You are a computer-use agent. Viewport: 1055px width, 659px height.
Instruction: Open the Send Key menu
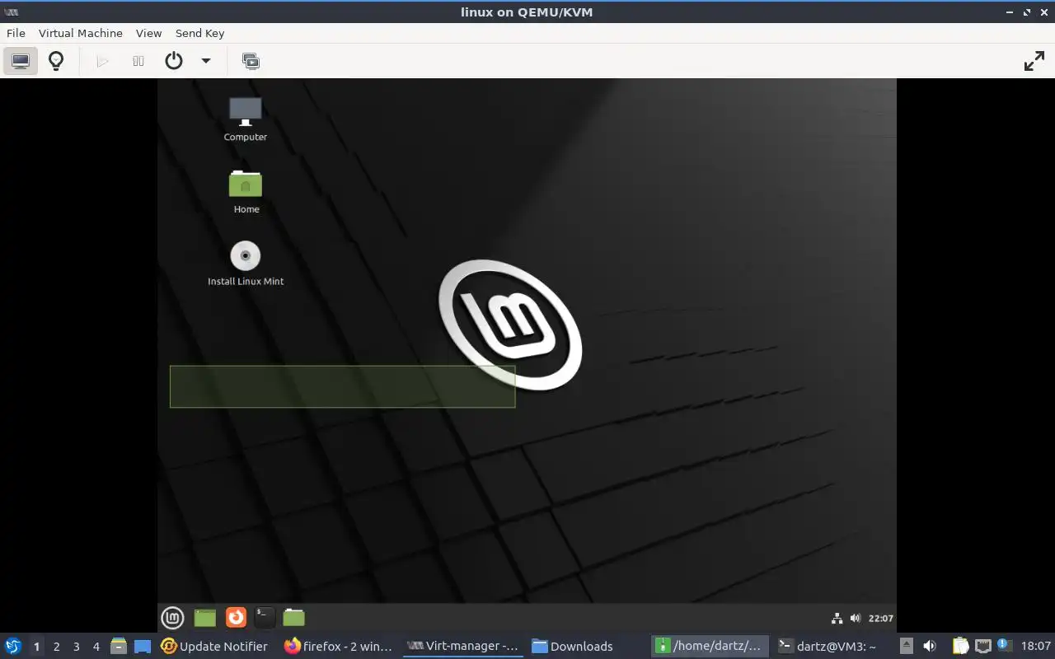(x=199, y=33)
